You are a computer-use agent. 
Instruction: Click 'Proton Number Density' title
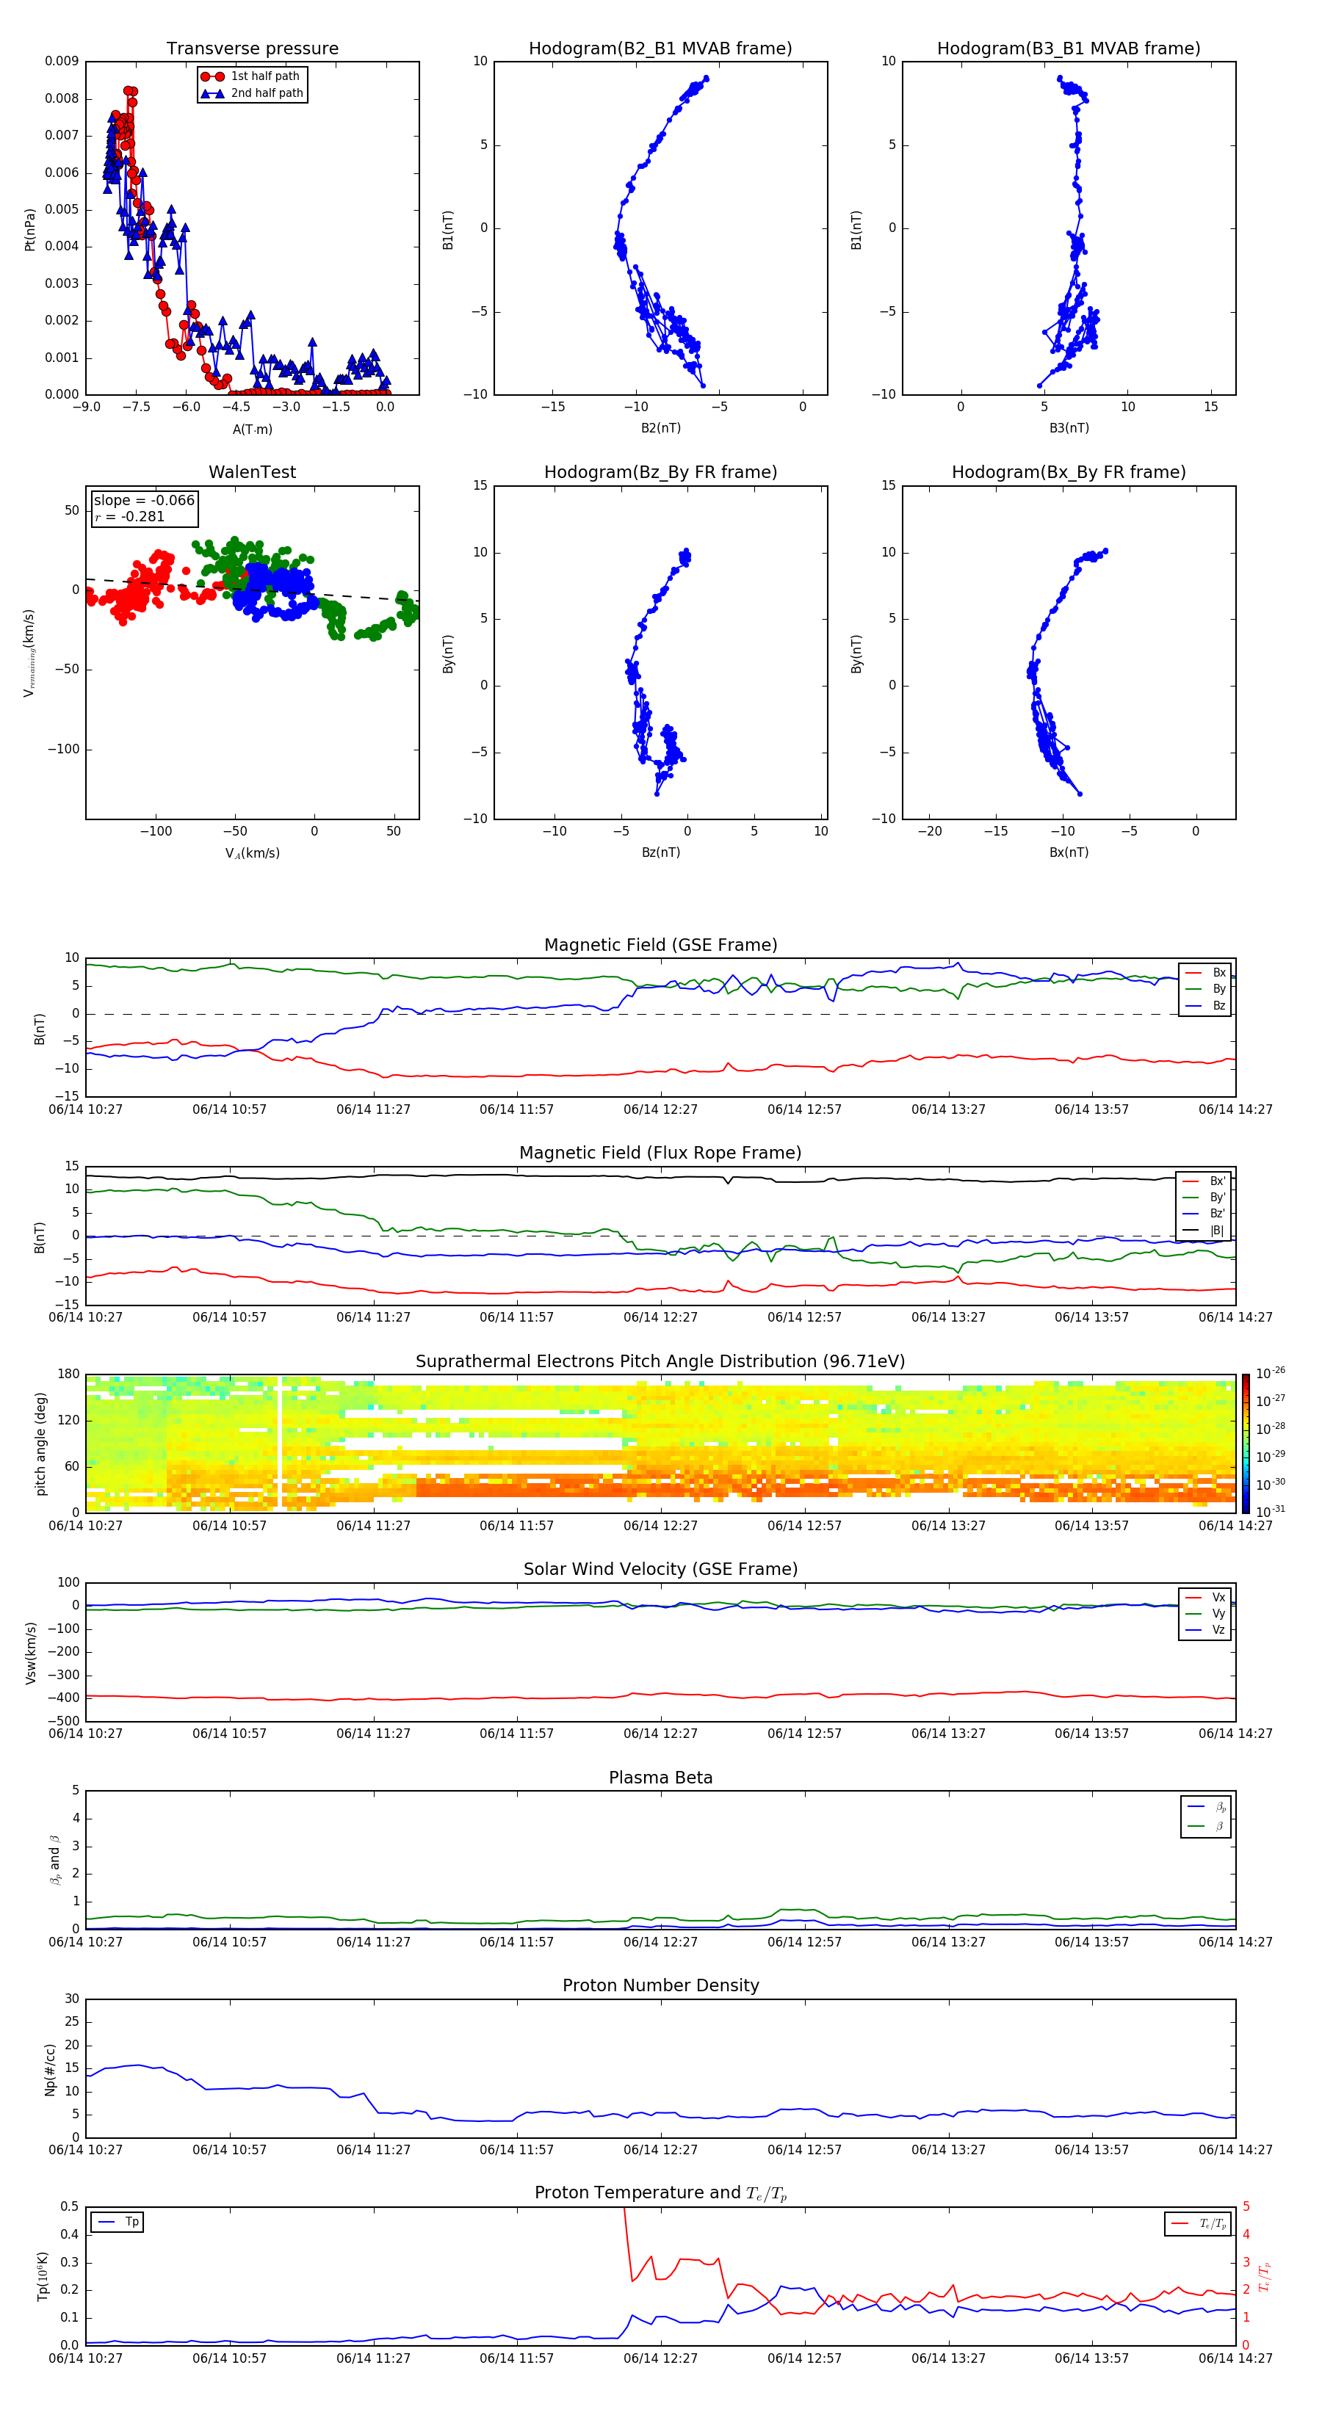[x=660, y=1985]
